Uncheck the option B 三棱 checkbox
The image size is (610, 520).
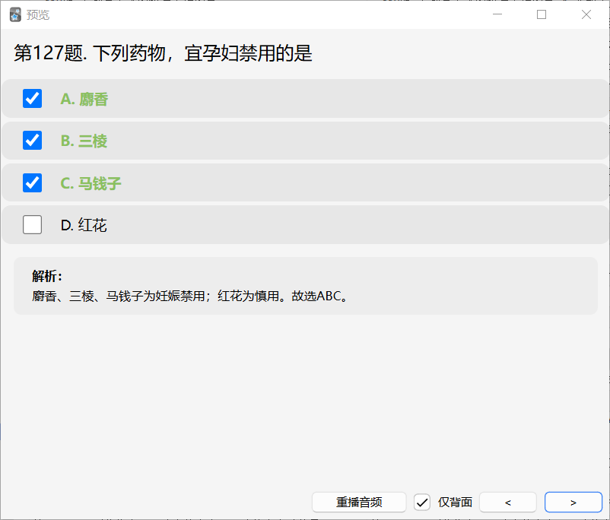[32, 141]
